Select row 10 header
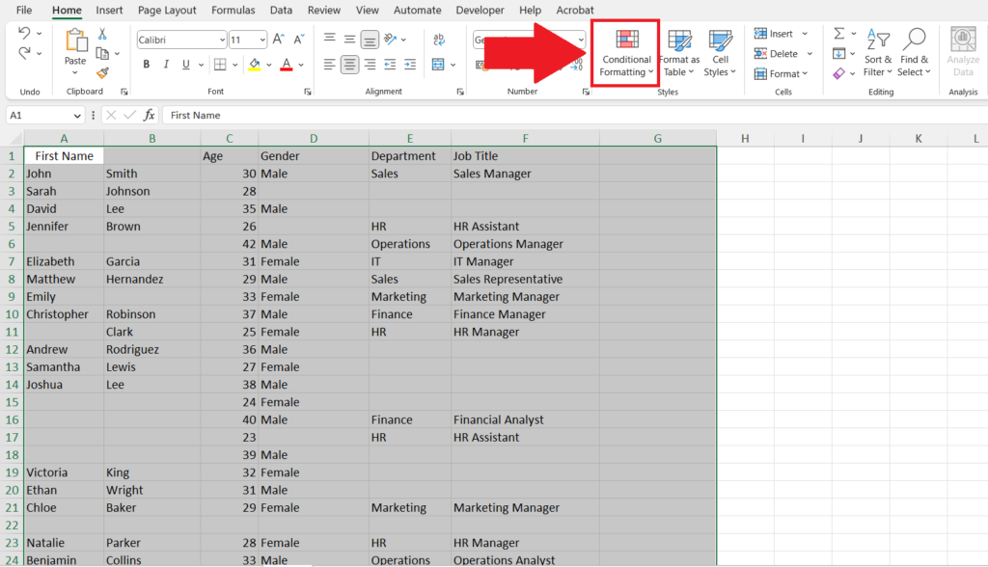 (x=12, y=314)
